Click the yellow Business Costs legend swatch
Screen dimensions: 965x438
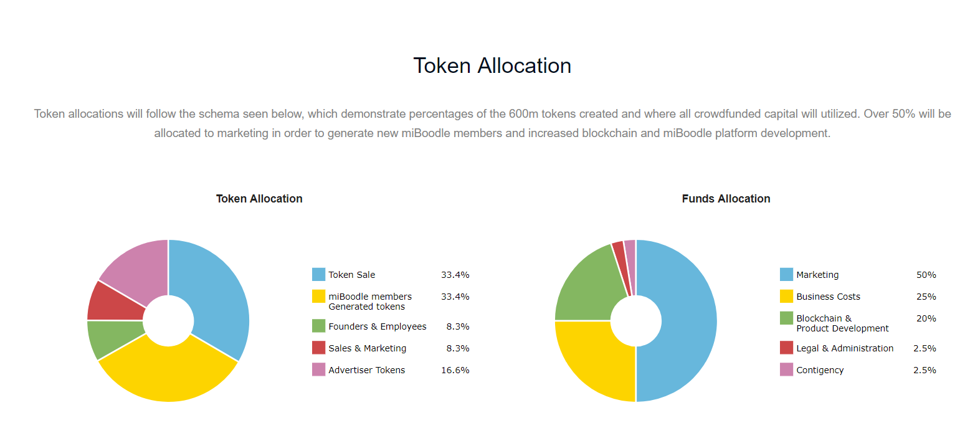786,297
